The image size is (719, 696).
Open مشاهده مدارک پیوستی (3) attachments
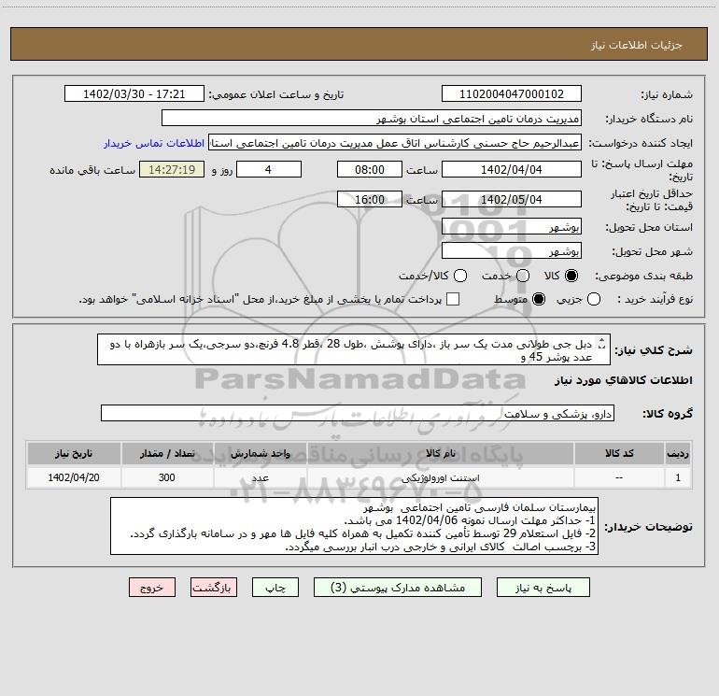point(397,588)
